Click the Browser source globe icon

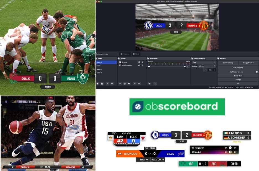tap(120, 62)
